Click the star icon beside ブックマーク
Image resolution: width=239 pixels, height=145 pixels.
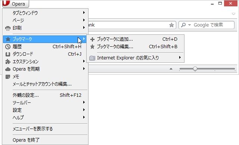8,39
